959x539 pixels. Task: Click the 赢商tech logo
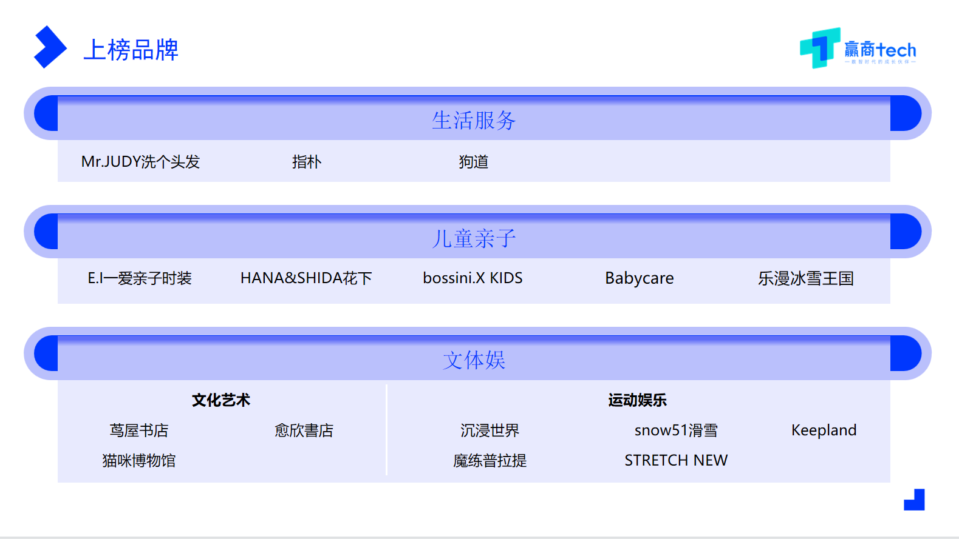[x=858, y=48]
